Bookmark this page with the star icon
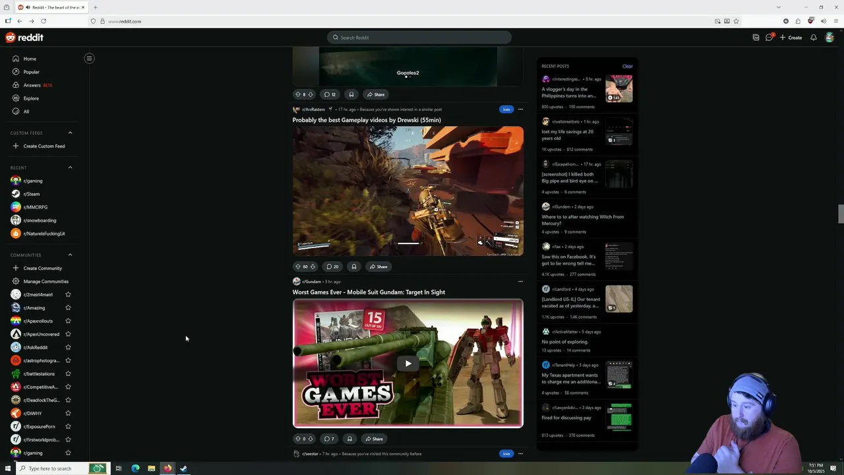Image resolution: width=844 pixels, height=475 pixels. [736, 21]
